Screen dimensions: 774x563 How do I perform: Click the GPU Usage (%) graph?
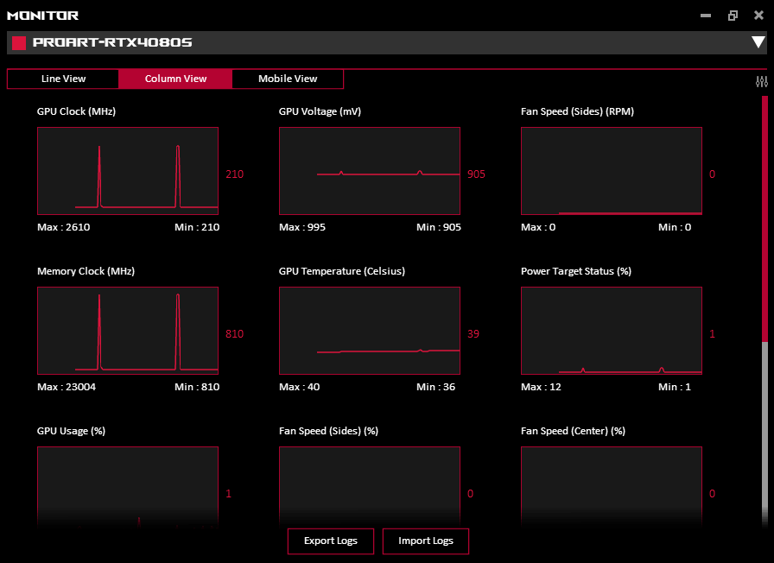click(x=128, y=485)
